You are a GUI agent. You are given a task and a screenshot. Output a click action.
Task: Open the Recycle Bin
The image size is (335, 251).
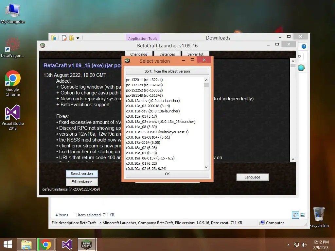pos(319,217)
